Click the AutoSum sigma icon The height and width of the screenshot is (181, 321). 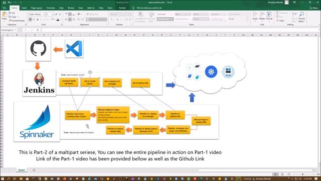coord(277,13)
